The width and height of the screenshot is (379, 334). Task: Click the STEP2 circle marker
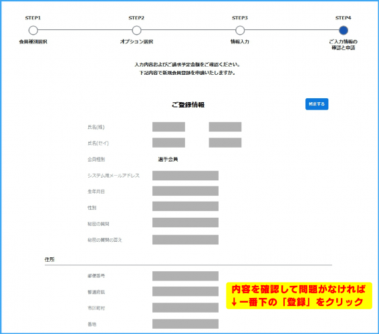[136, 31]
